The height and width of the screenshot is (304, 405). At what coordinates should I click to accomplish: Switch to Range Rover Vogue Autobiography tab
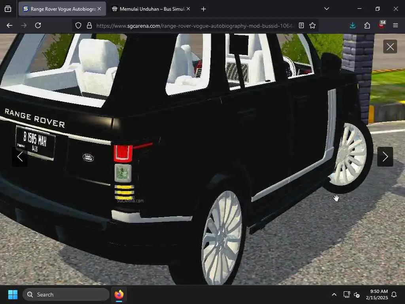tap(62, 9)
